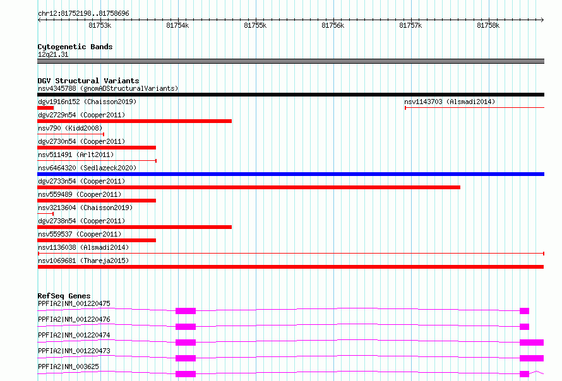
Task: Click the red dgv2730n54 variant bar
Action: pyautogui.click(x=97, y=148)
